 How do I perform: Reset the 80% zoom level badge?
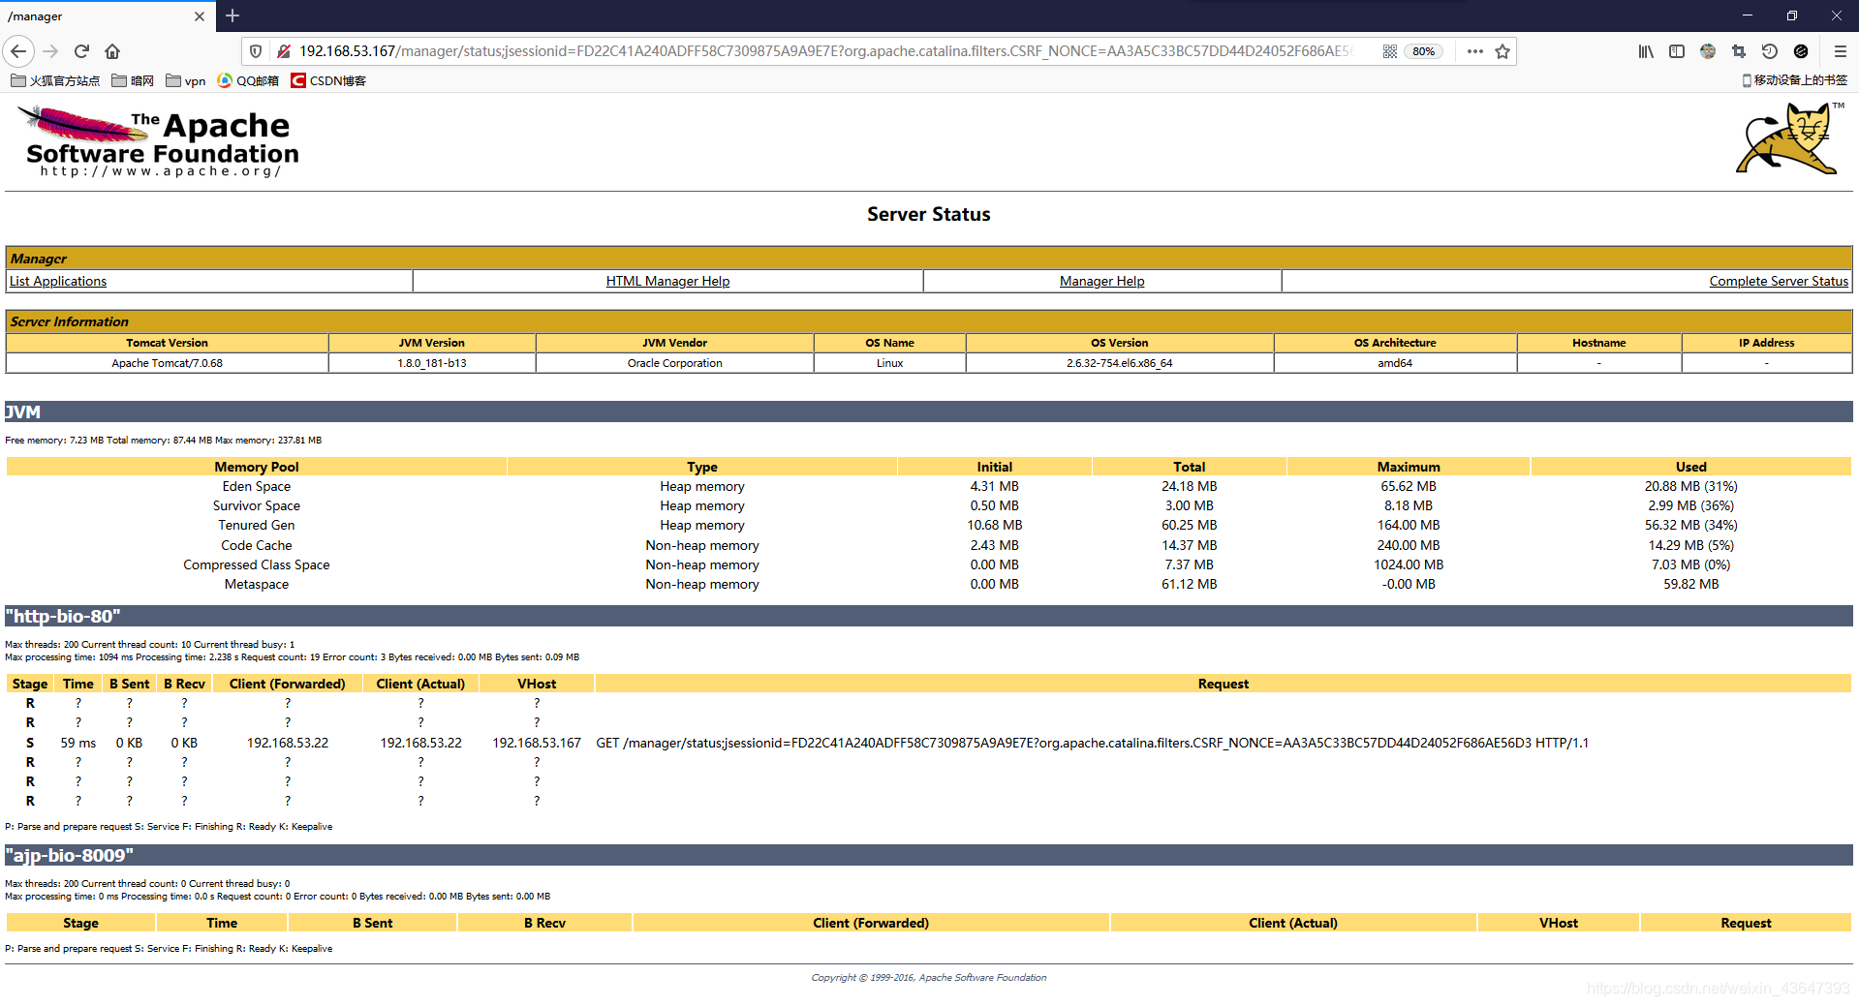pos(1423,51)
